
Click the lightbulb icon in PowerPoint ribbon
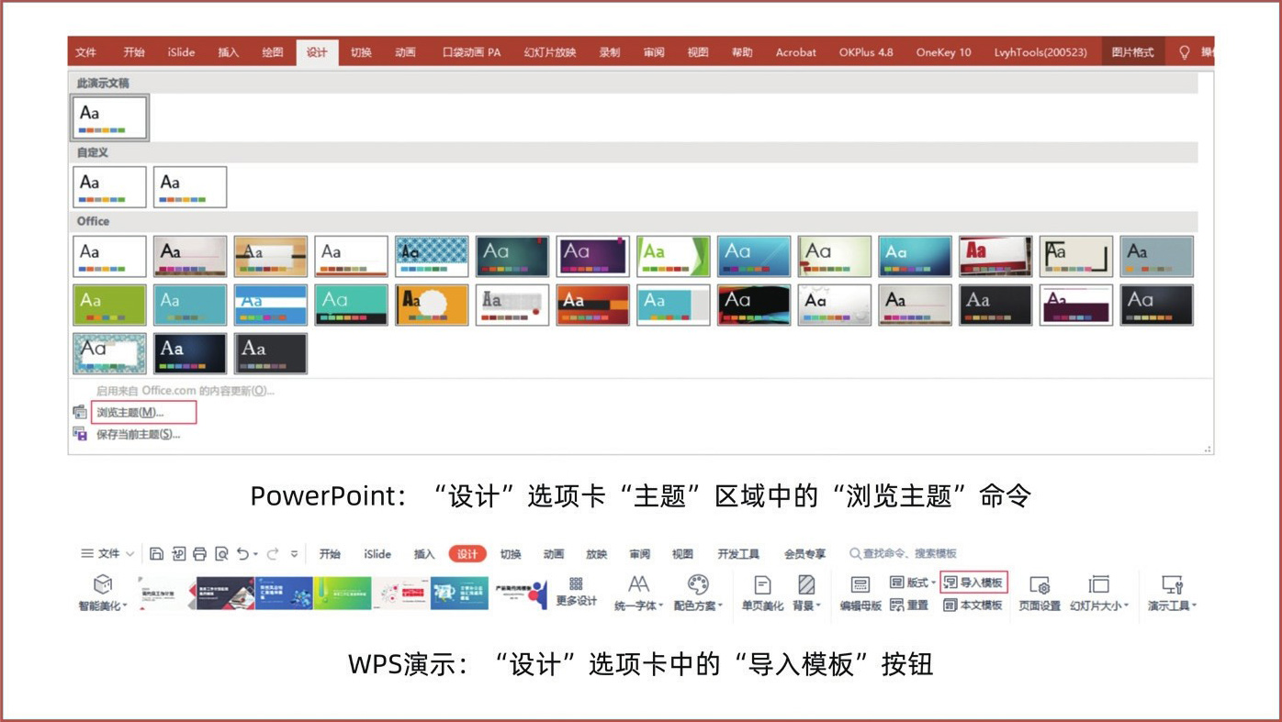(x=1184, y=52)
